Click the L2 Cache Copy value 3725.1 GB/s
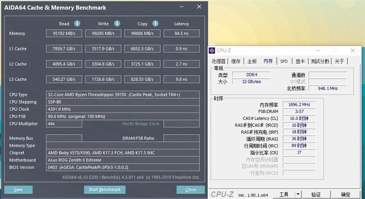This screenshot has width=365, height=199. (x=142, y=64)
